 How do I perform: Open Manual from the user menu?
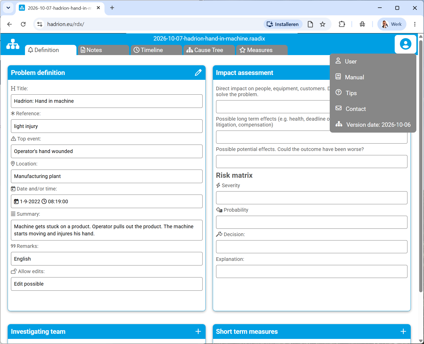(x=373, y=77)
